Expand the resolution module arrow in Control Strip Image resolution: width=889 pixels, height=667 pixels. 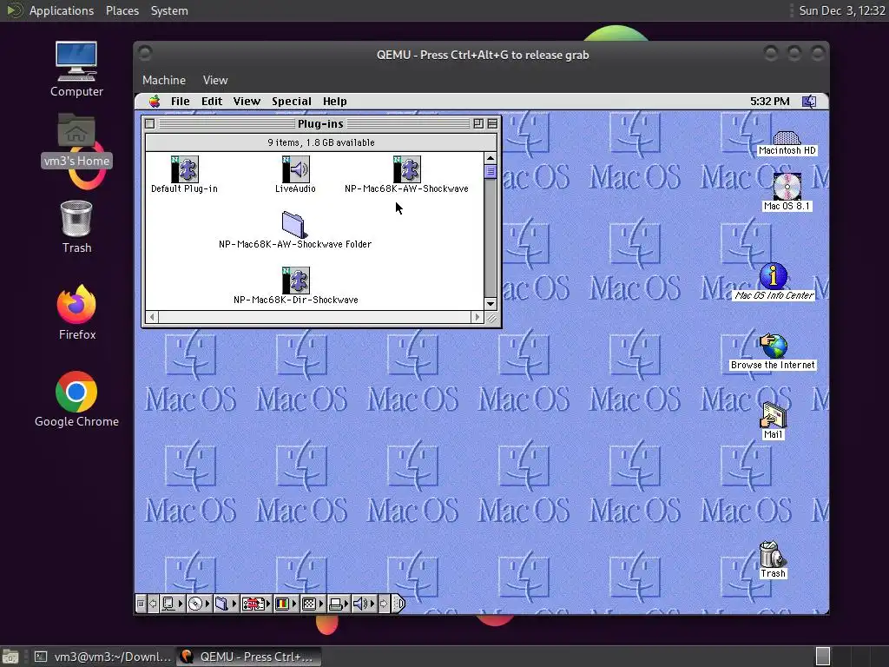point(321,604)
